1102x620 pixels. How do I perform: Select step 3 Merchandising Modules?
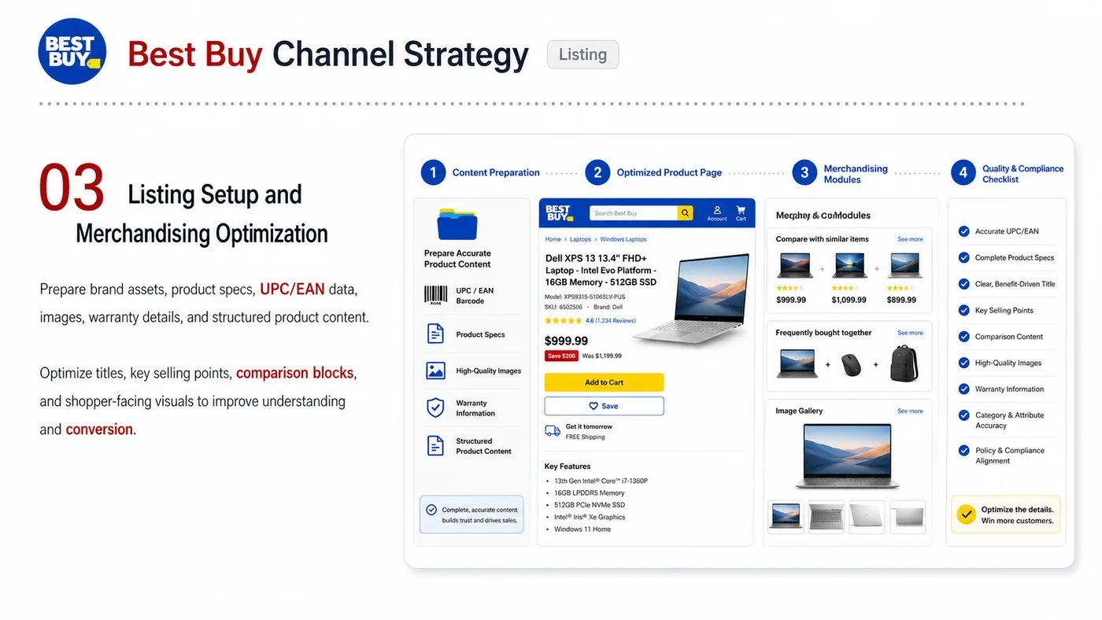point(840,173)
